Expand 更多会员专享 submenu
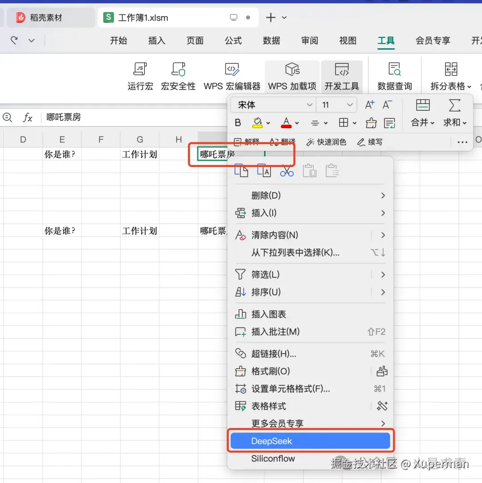Viewport: 482px width, 483px height. (310, 424)
